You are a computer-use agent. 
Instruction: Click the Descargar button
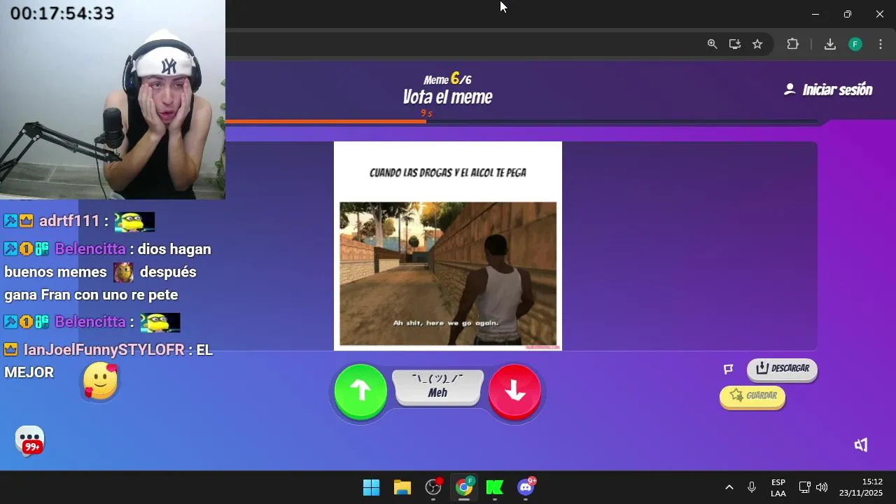pos(782,369)
